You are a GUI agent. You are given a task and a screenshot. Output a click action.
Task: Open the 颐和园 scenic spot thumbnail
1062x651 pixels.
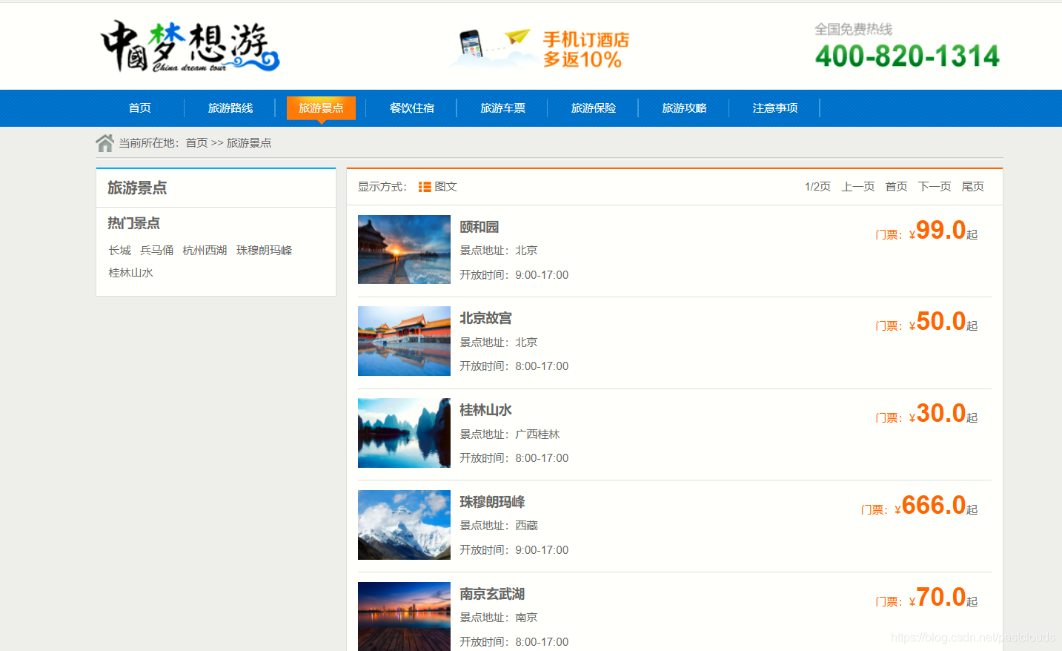pyautogui.click(x=404, y=249)
